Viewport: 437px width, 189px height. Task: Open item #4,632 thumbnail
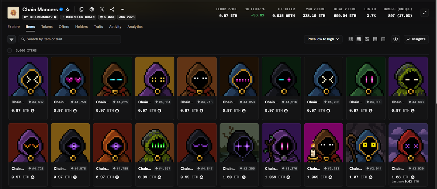[x=28, y=76]
